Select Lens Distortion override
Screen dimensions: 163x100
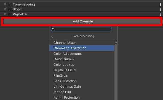tap(82, 81)
